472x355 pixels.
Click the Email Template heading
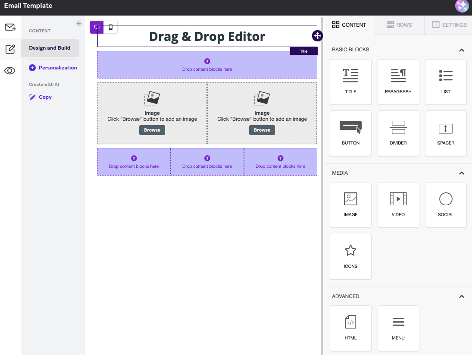(x=28, y=6)
